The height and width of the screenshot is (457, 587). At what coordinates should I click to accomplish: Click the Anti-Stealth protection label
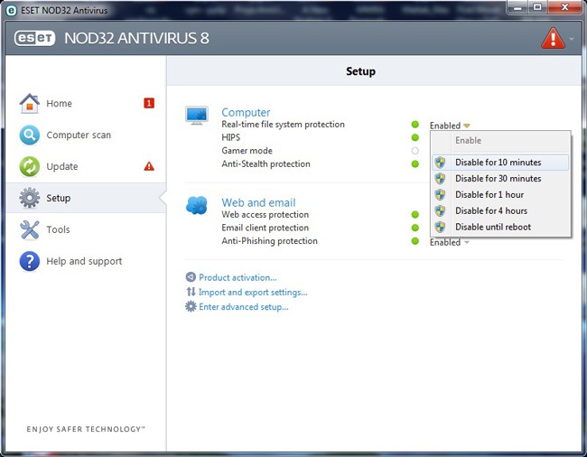266,164
